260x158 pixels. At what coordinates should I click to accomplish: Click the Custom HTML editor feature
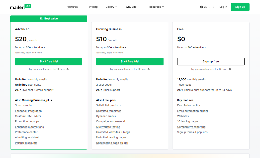28,116
